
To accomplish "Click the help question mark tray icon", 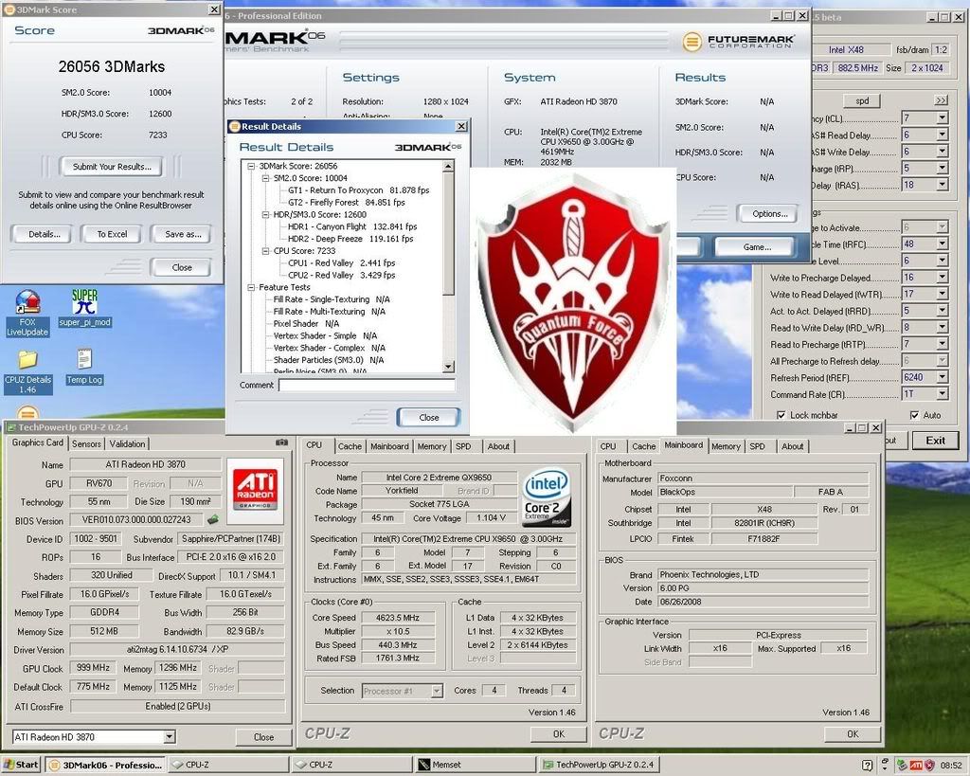I will (868, 765).
